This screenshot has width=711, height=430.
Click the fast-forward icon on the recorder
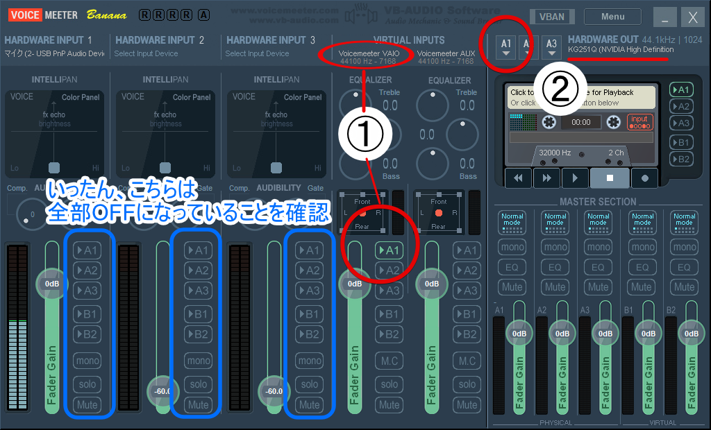(x=546, y=178)
